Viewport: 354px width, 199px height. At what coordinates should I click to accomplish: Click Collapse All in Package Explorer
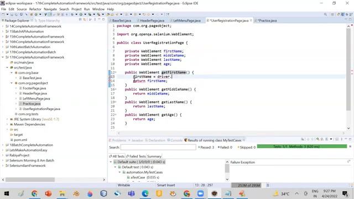pyautogui.click(x=80, y=20)
